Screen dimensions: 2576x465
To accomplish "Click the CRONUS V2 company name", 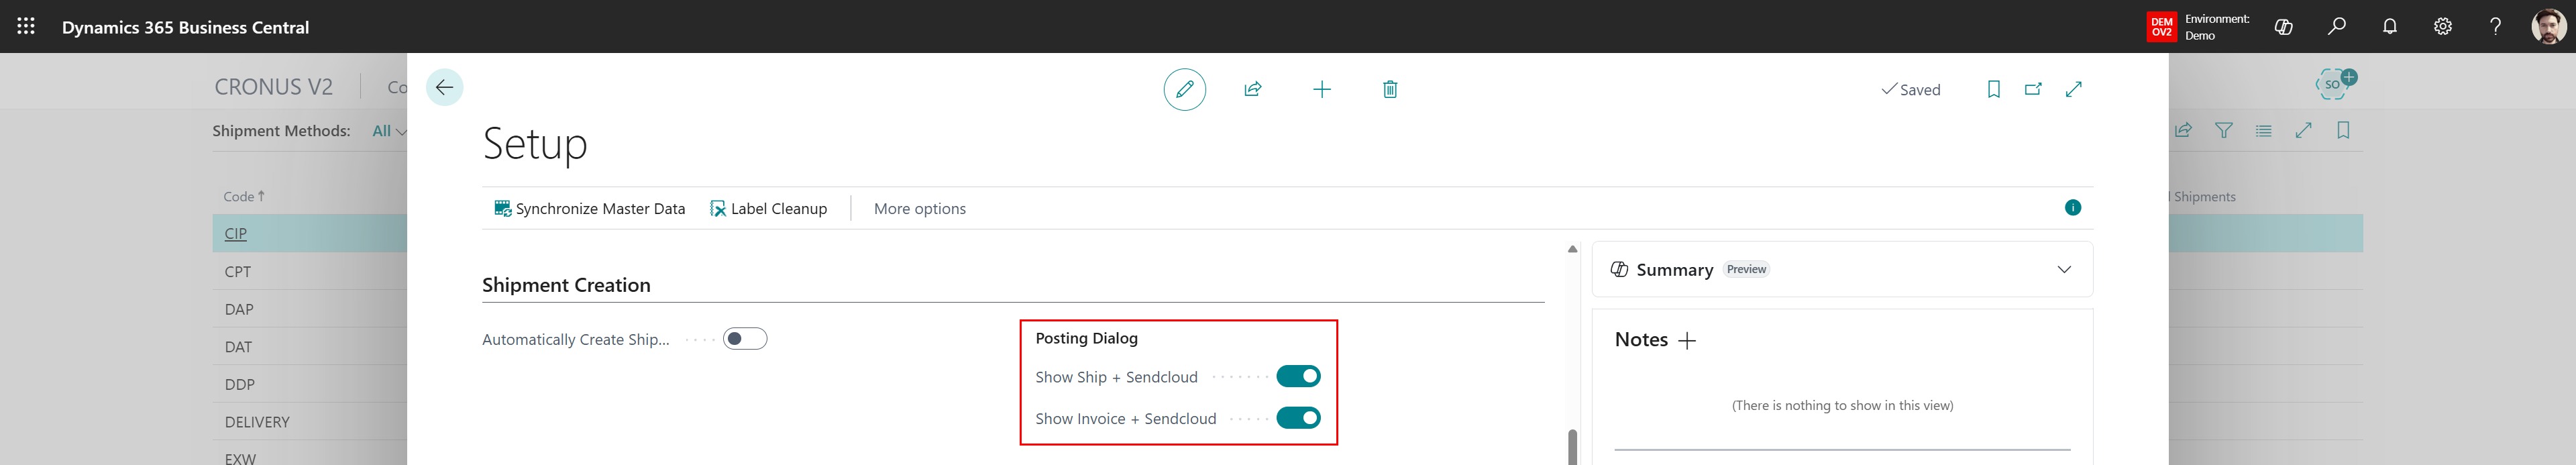I will [273, 87].
